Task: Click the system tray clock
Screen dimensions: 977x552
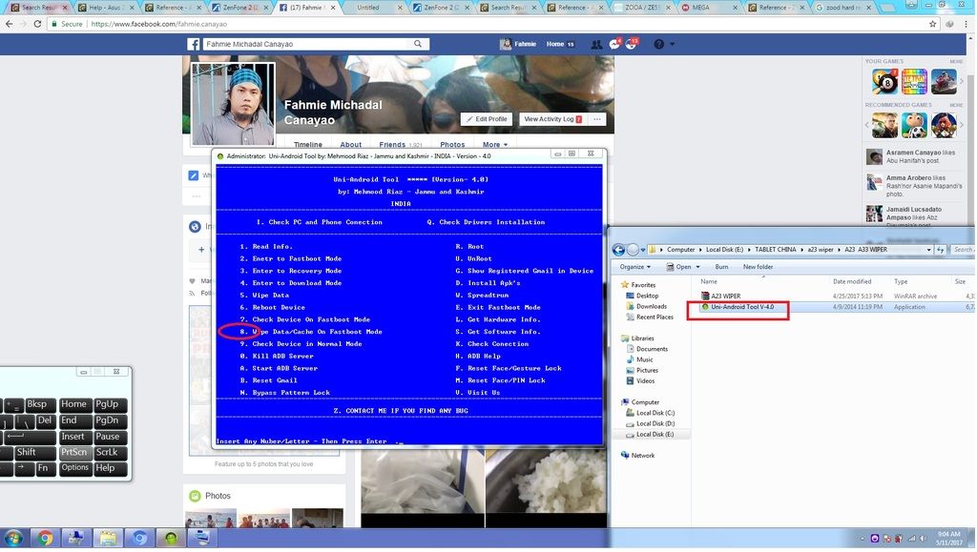Action: tap(947, 539)
